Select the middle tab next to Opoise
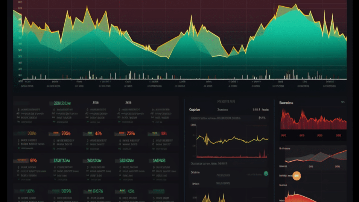 pos(223,110)
